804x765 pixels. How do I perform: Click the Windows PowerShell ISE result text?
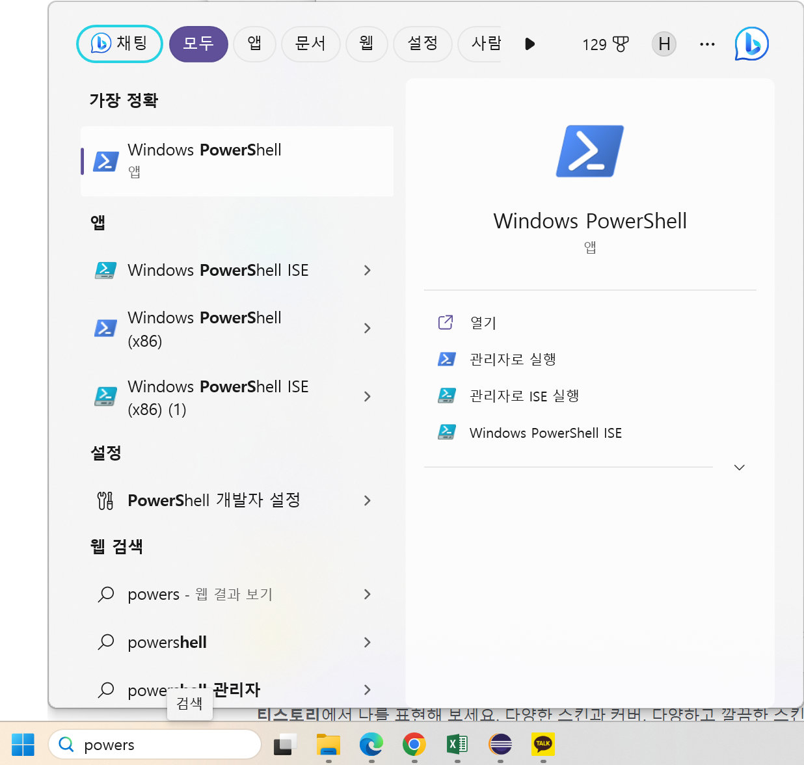(x=218, y=270)
